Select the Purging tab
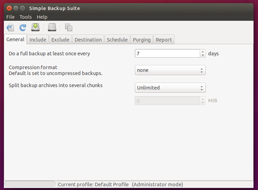This screenshot has height=190, width=258. pos(141,39)
